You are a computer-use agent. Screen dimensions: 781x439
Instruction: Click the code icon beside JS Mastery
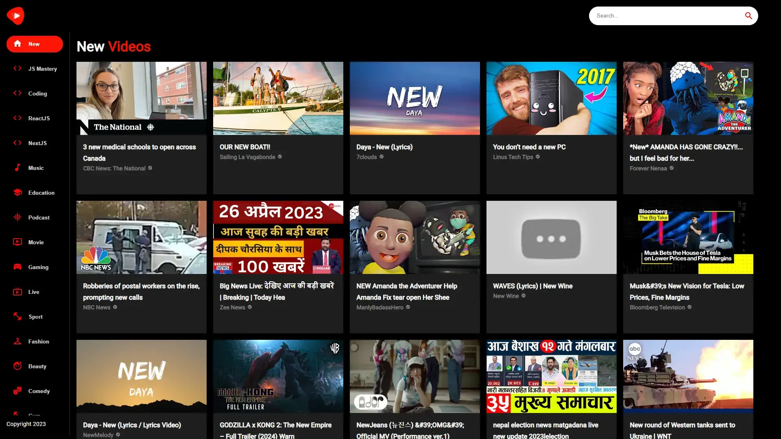pos(17,68)
